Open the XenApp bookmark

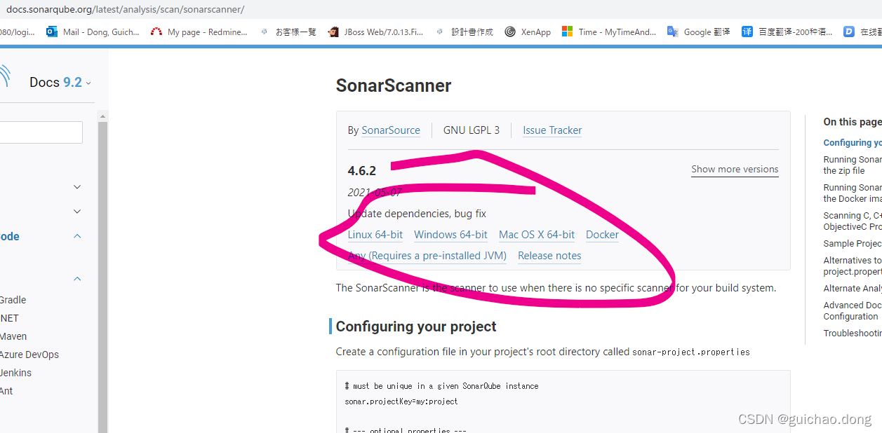(528, 32)
